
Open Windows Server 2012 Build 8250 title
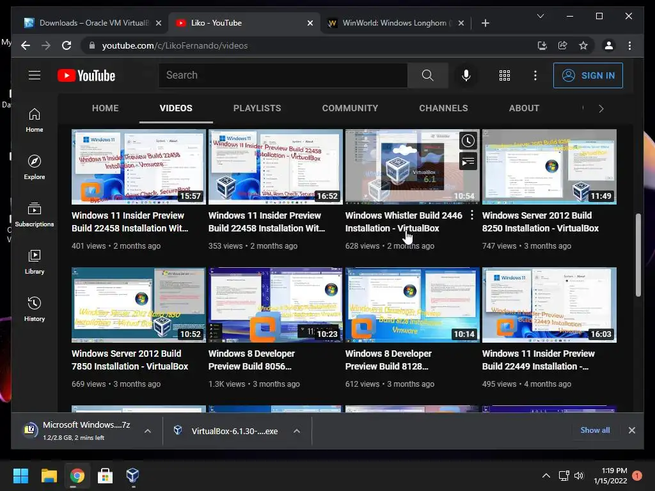(x=540, y=222)
